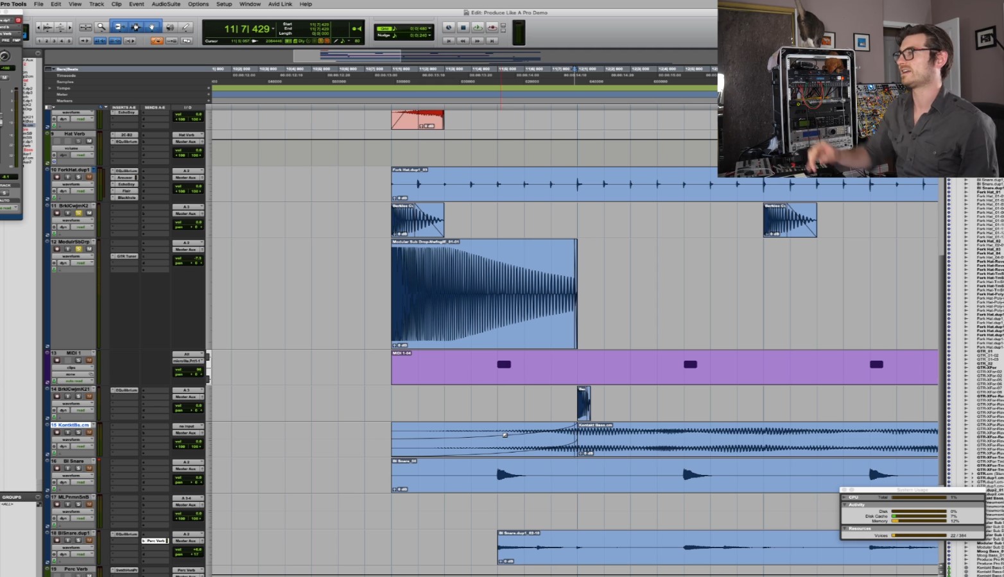Solo the ModulrSbDrp track

[78, 249]
